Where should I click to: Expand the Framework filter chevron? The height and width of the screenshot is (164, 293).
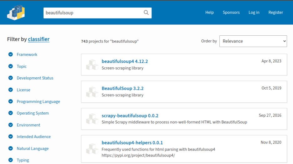click(x=11, y=54)
